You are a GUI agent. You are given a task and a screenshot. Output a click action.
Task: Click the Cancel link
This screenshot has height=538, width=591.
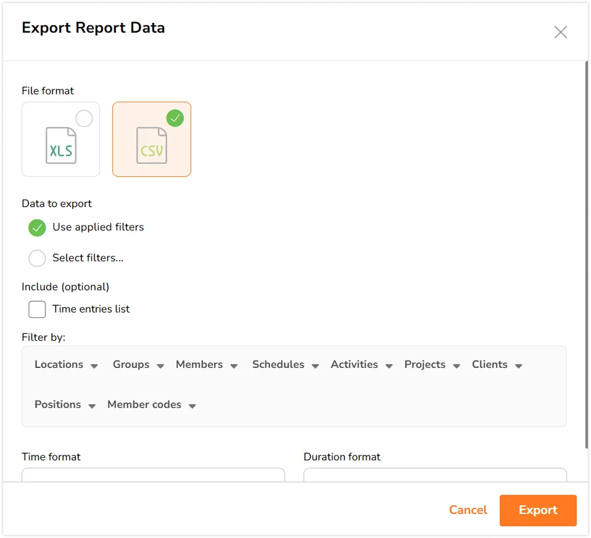click(468, 510)
